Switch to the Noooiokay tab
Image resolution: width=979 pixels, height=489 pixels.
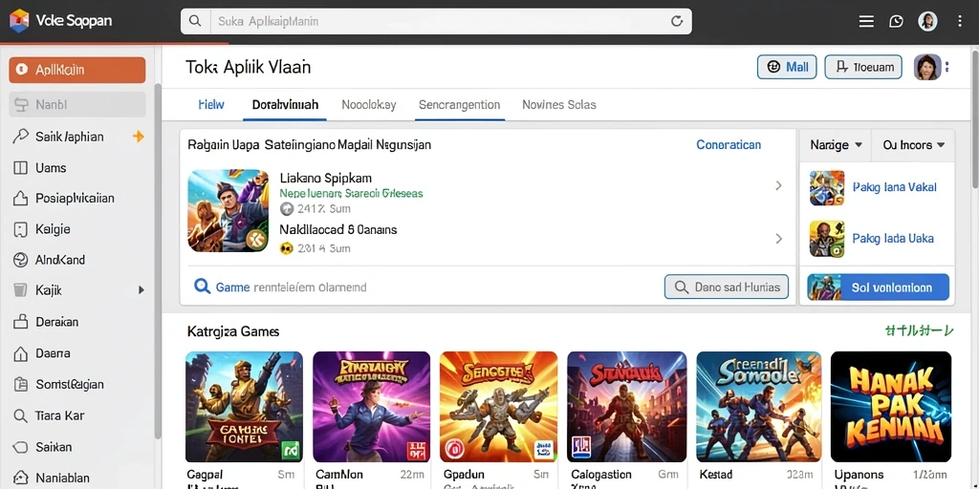click(368, 105)
